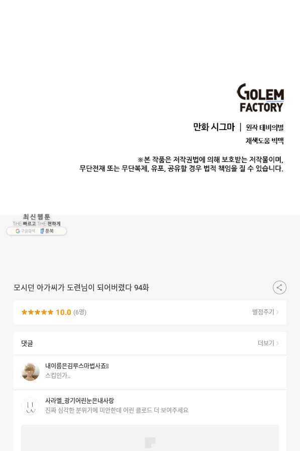Click episode title 모시던 아가씨가 도련님이 되어버렸다 94화
Screen dimensions: 300x451
[81, 288]
